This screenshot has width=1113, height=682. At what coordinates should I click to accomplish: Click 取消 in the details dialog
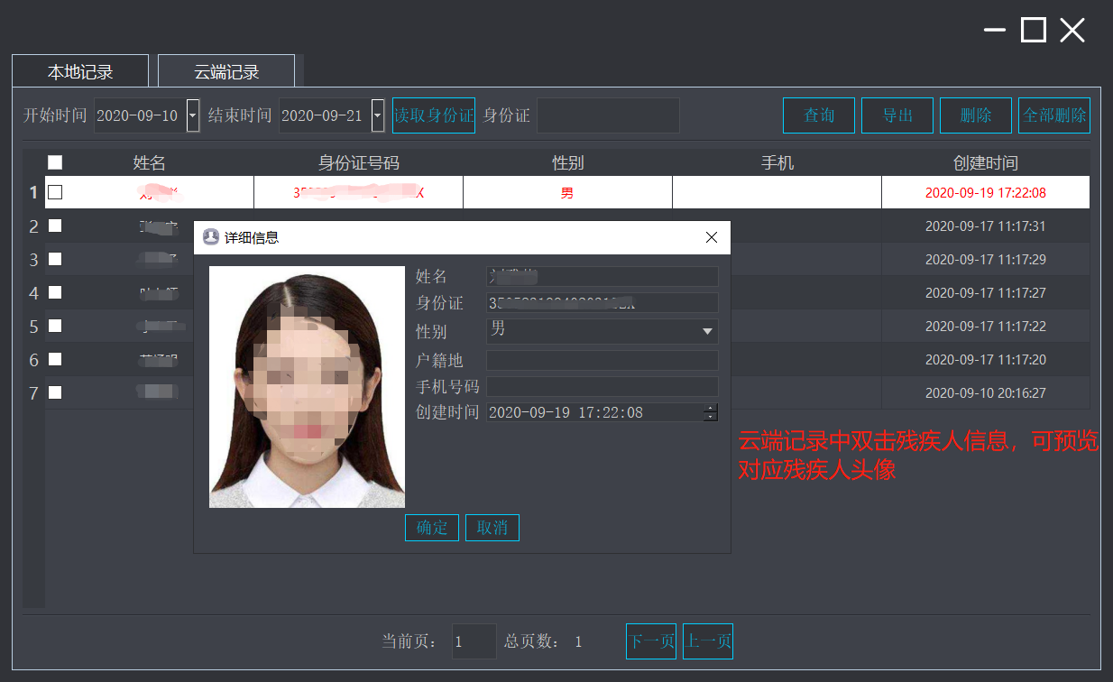point(492,528)
